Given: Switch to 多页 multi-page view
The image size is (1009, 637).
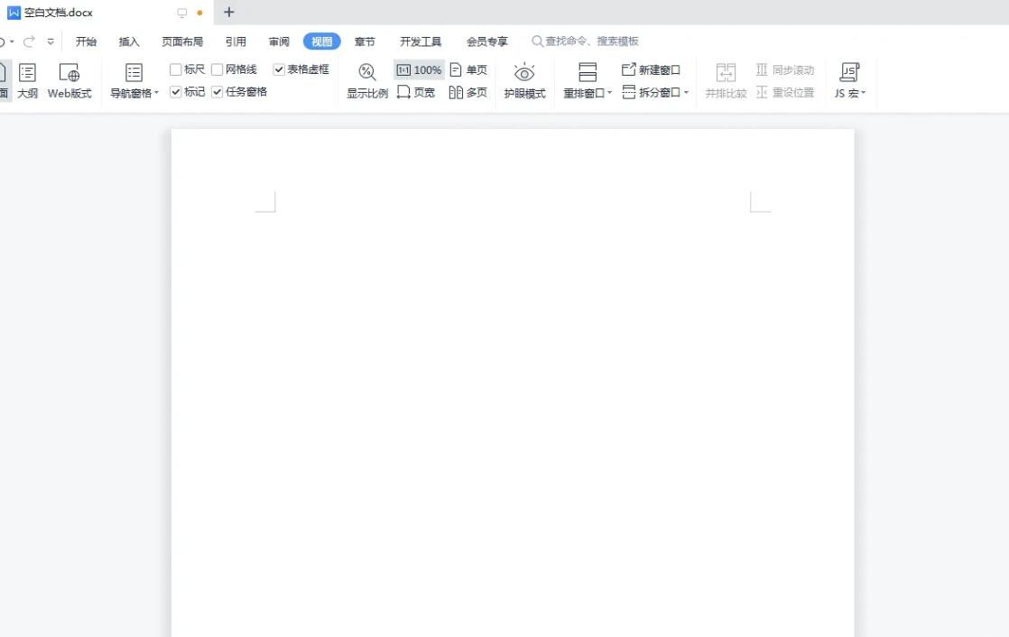Looking at the screenshot, I should (x=467, y=92).
